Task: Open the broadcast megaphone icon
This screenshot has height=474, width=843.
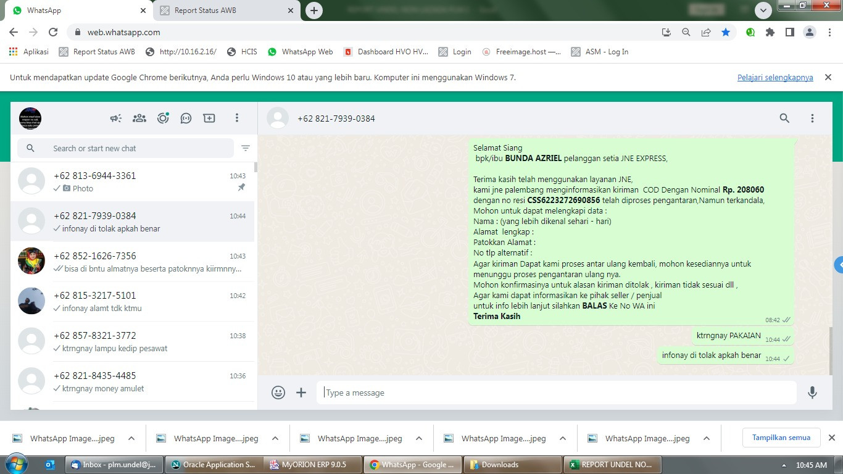Action: pos(116,118)
